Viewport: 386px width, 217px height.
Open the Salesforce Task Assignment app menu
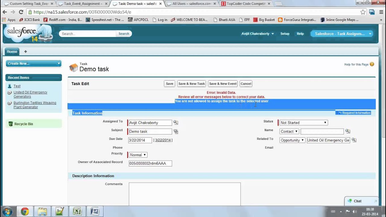(x=342, y=34)
